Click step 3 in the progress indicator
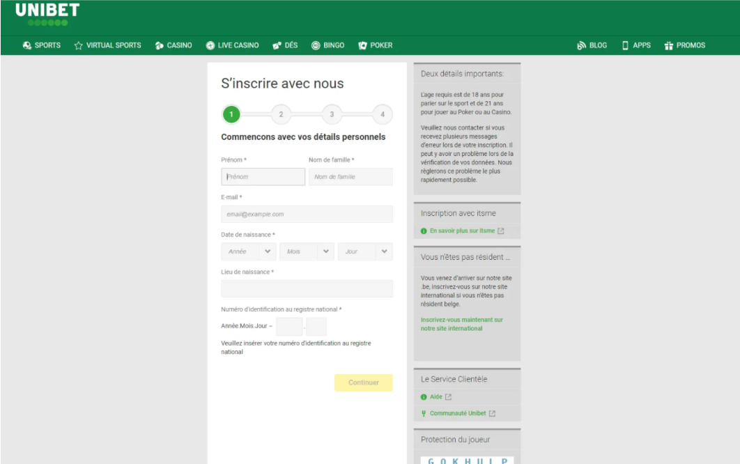740x464 pixels. 332,114
